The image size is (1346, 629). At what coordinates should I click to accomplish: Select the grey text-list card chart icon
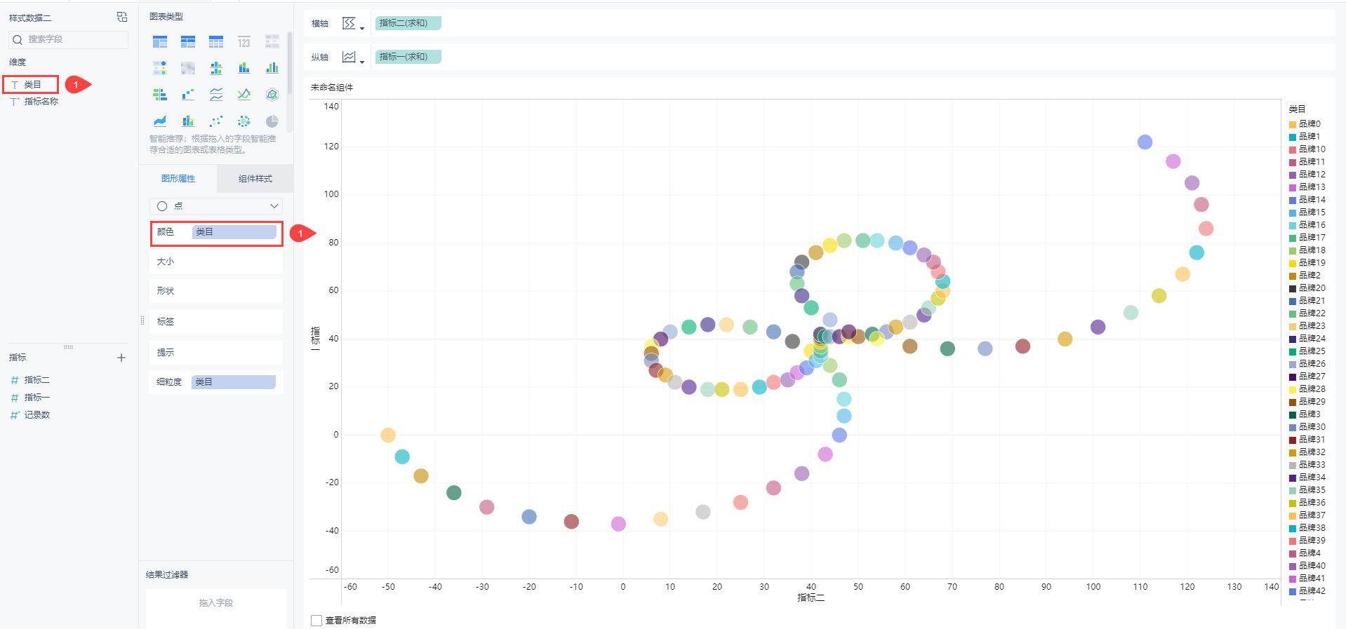tap(272, 42)
